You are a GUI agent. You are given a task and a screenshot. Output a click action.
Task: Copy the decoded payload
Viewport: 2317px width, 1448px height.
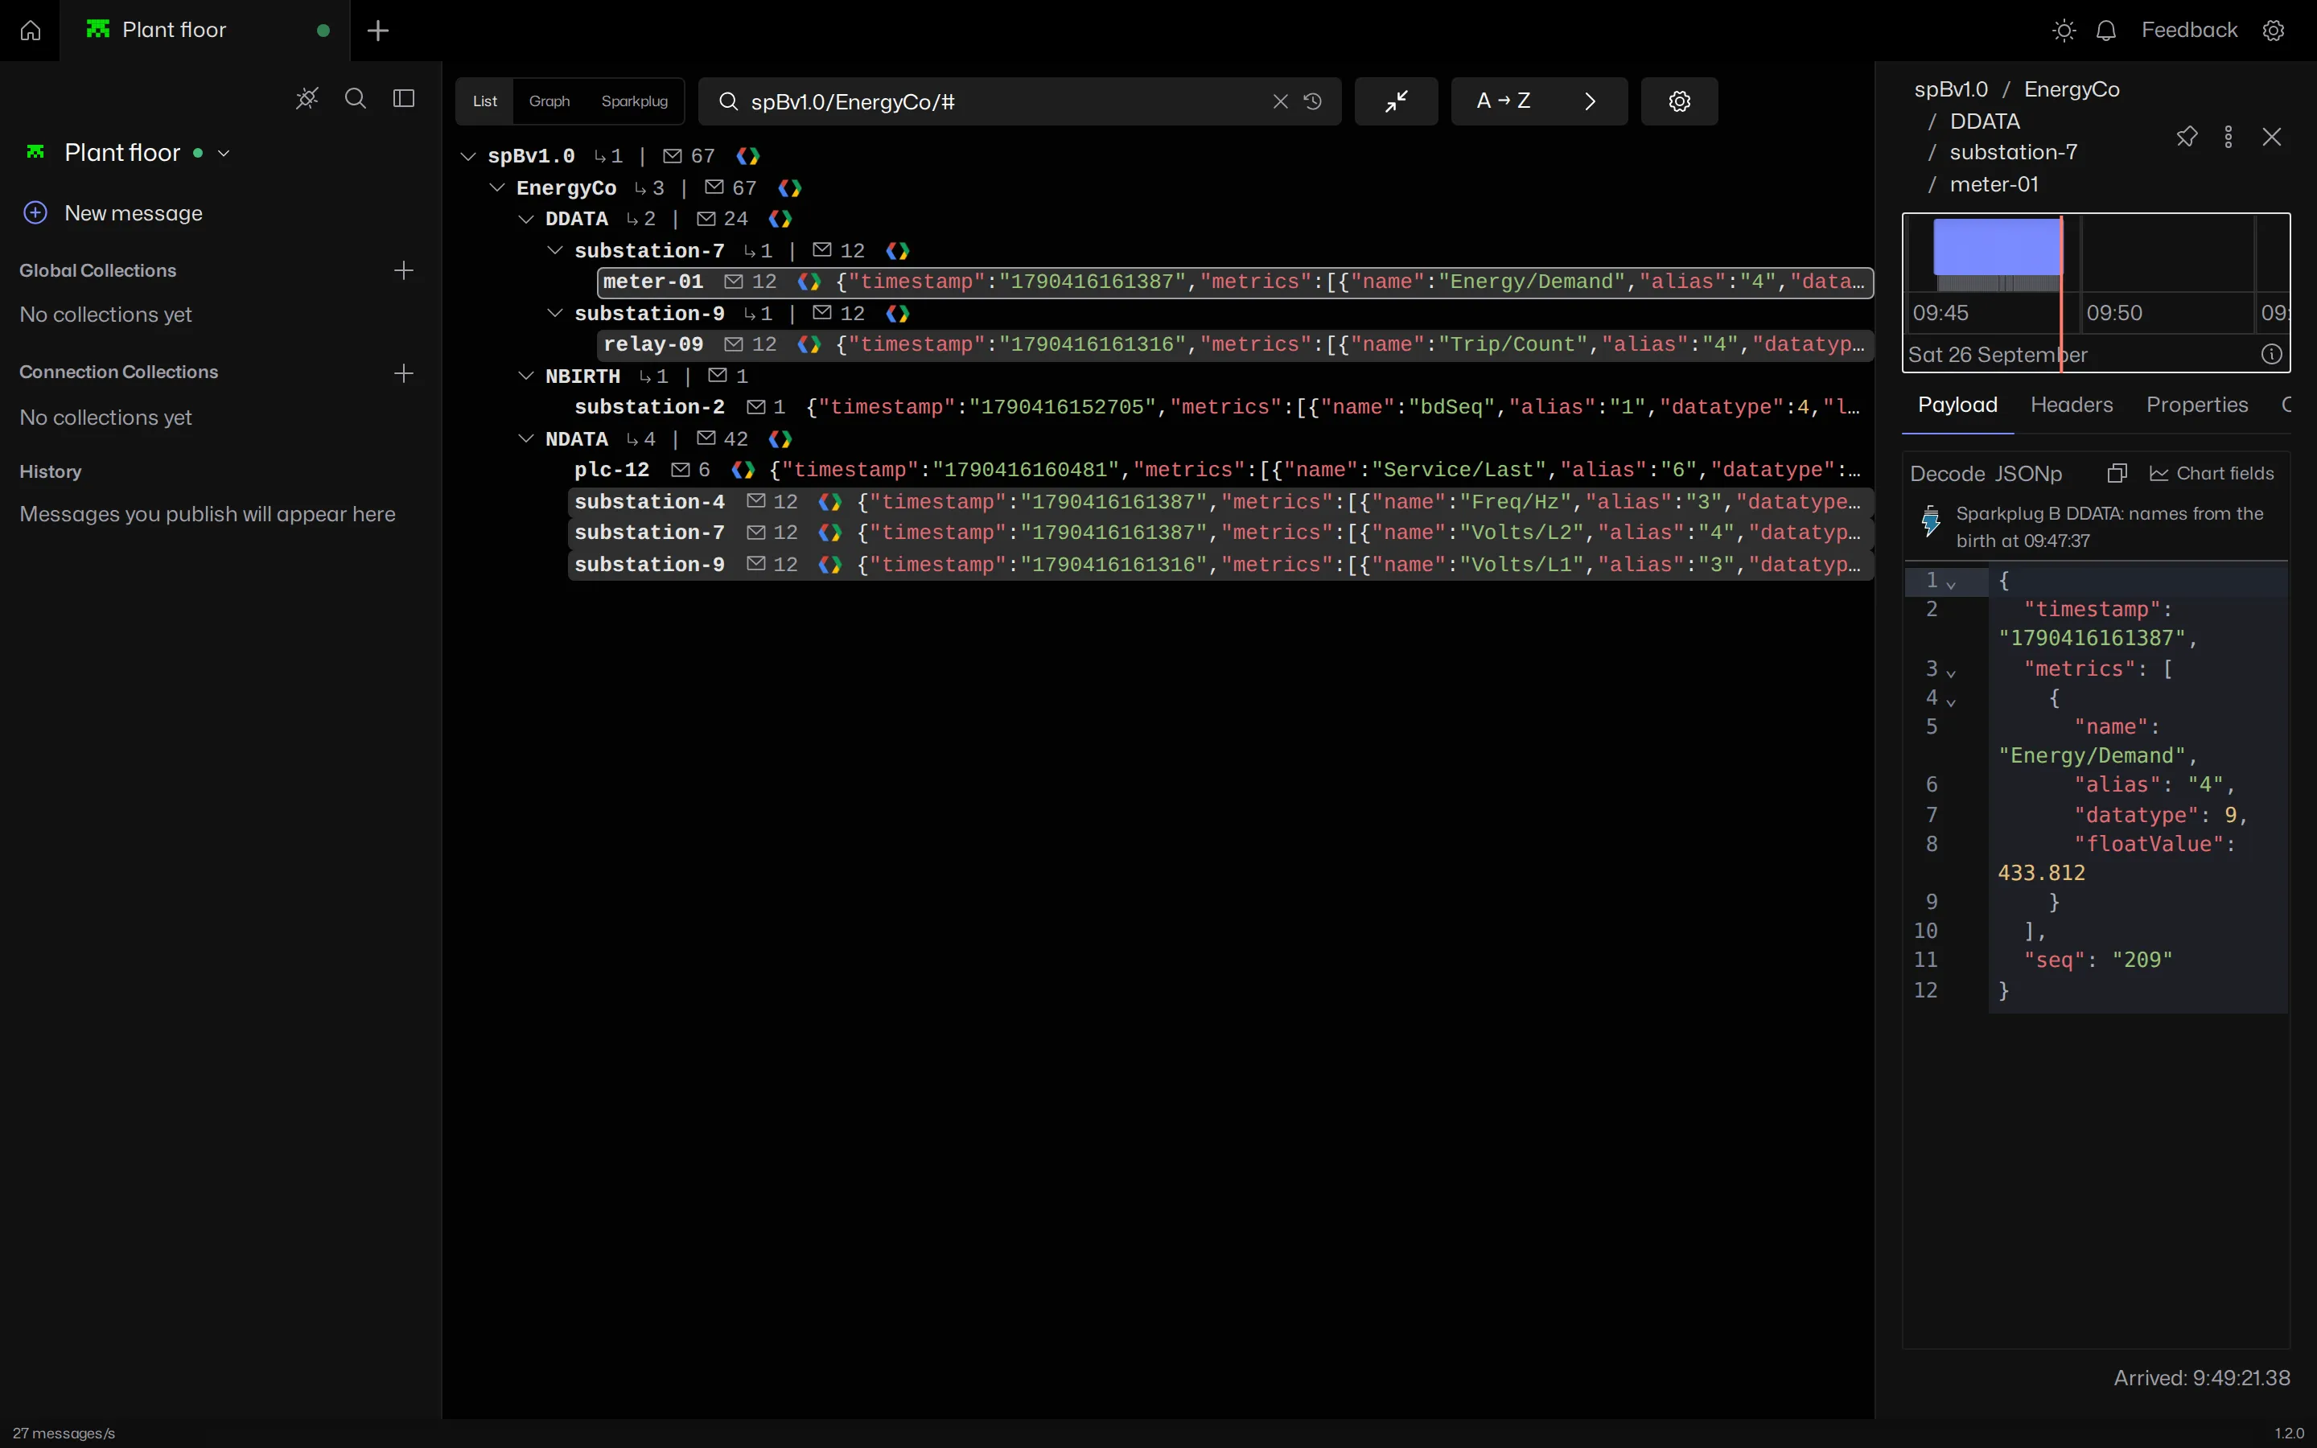tap(2117, 473)
